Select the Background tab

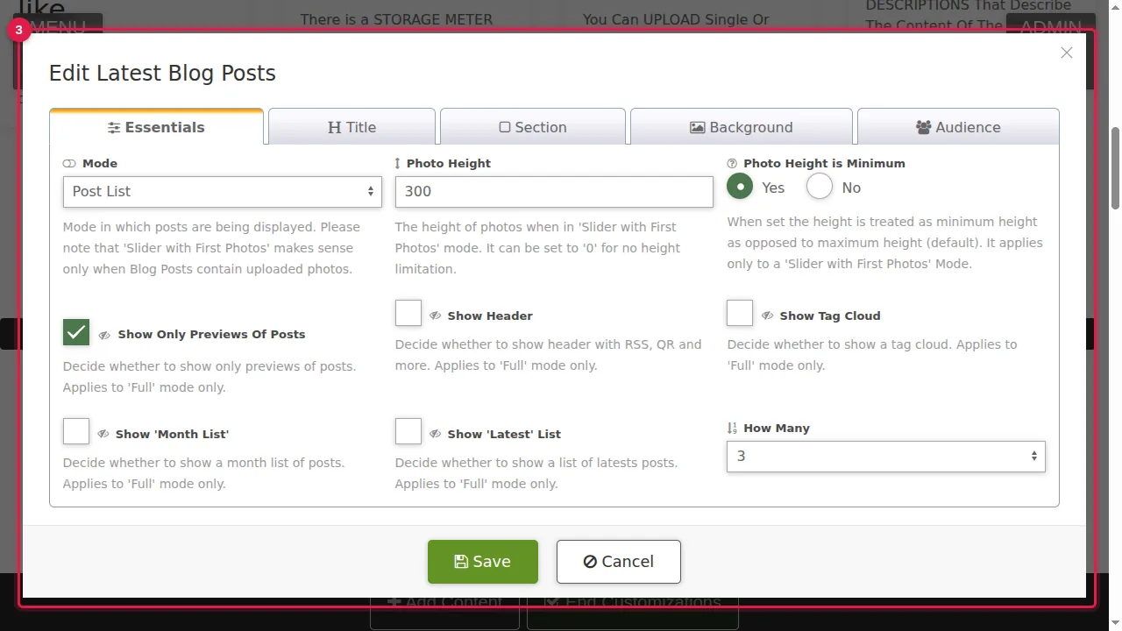(741, 127)
